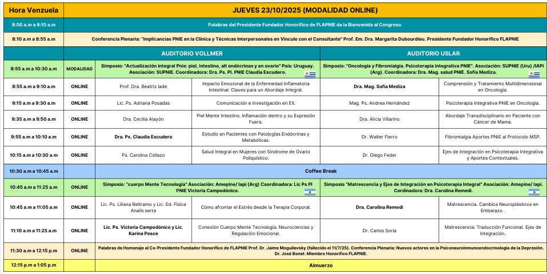
Task: Select the 'MODALIDAD' label cell
Action: 79,69
